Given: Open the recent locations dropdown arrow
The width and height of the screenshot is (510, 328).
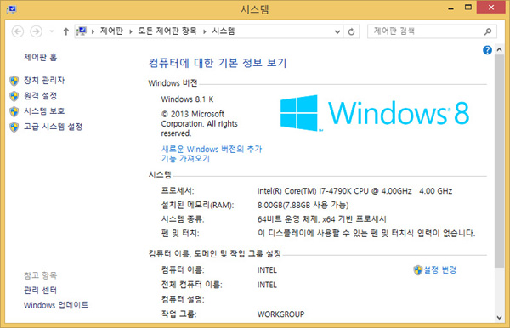Looking at the screenshot, I should pos(51,31).
